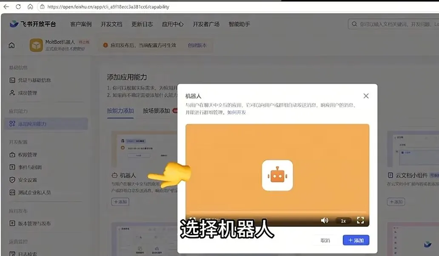Close the 机器人 dialog with X
439x256 pixels.
366,96
